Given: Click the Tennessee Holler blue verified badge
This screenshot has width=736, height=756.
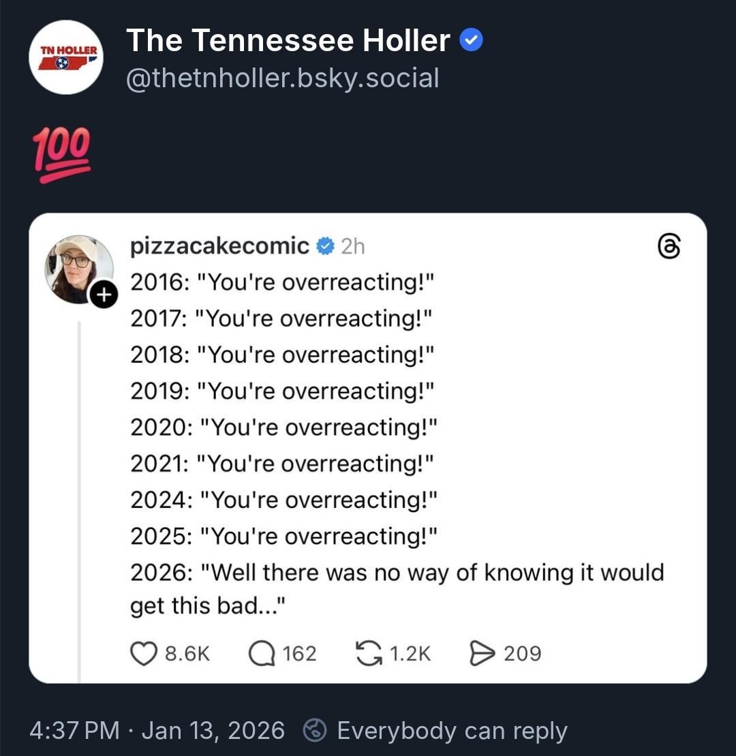Looking at the screenshot, I should [472, 41].
